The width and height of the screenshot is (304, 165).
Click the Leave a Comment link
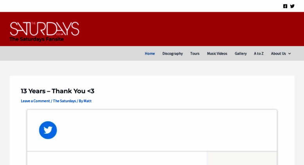tap(35, 101)
